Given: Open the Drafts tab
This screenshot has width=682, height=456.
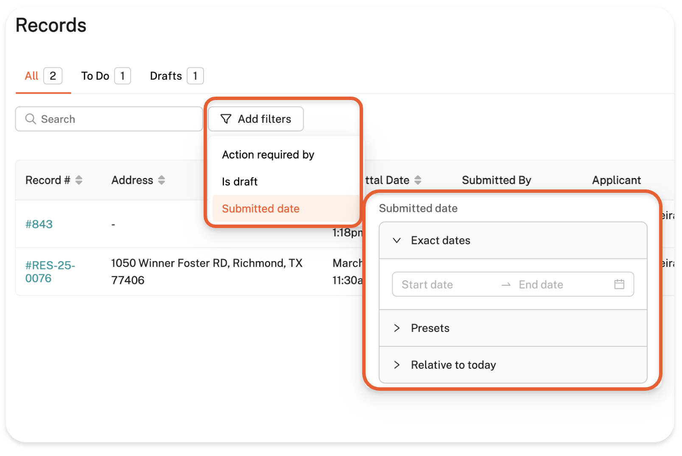Looking at the screenshot, I should (x=166, y=76).
